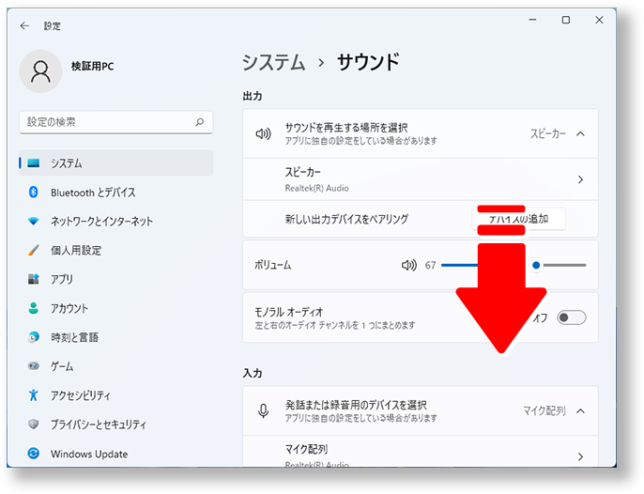The width and height of the screenshot is (644, 494).
Task: Click the Time and language globe icon
Action: [x=33, y=337]
